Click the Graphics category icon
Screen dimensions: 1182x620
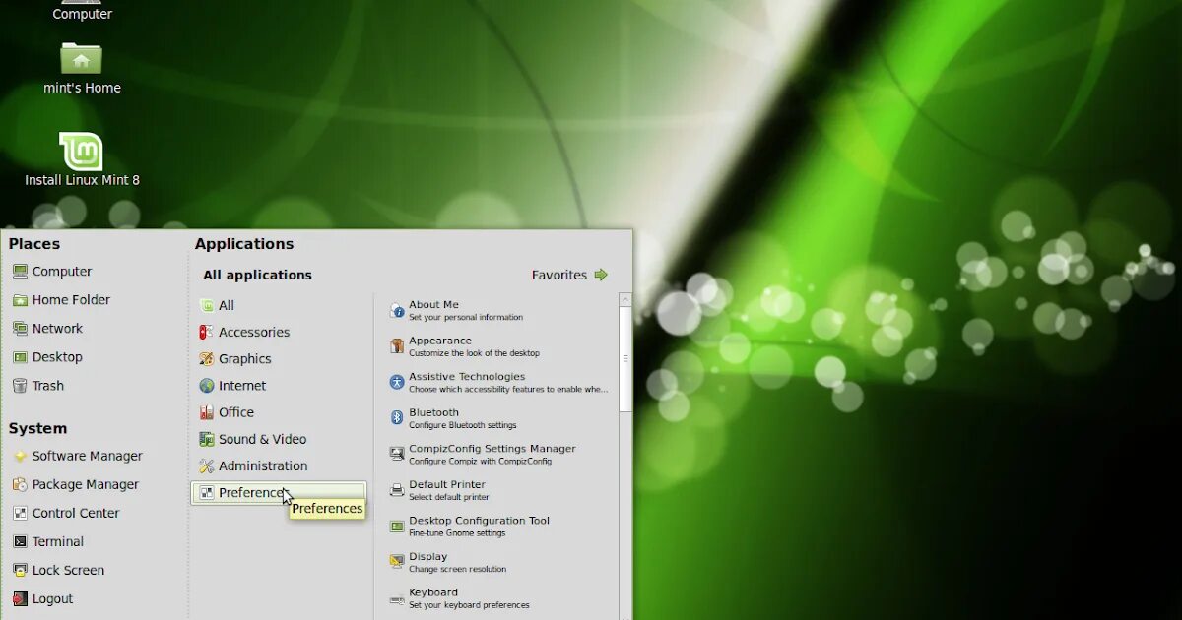click(x=206, y=358)
